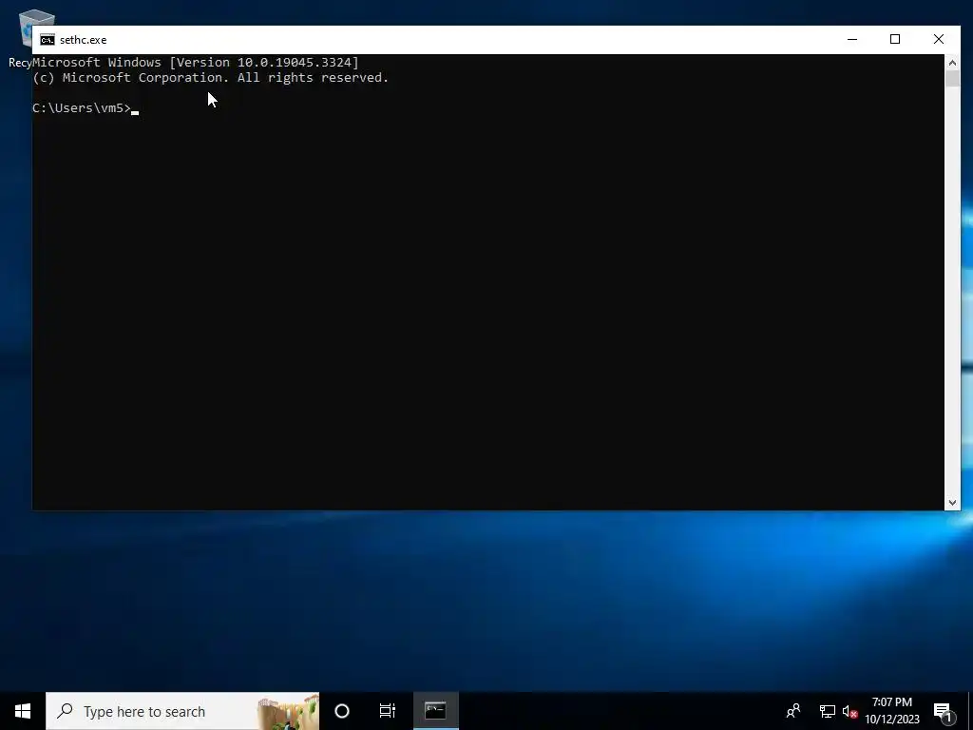This screenshot has width=973, height=730.
Task: Click the muted volume tray icon
Action: (849, 711)
